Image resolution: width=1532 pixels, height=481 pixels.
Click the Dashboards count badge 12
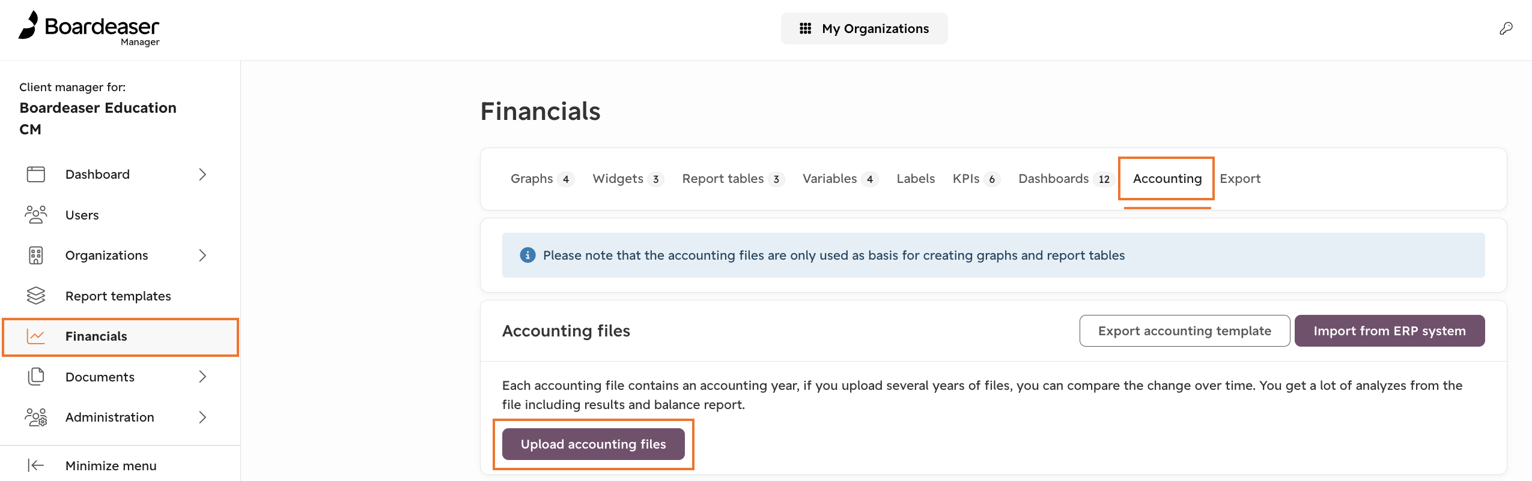click(1104, 179)
